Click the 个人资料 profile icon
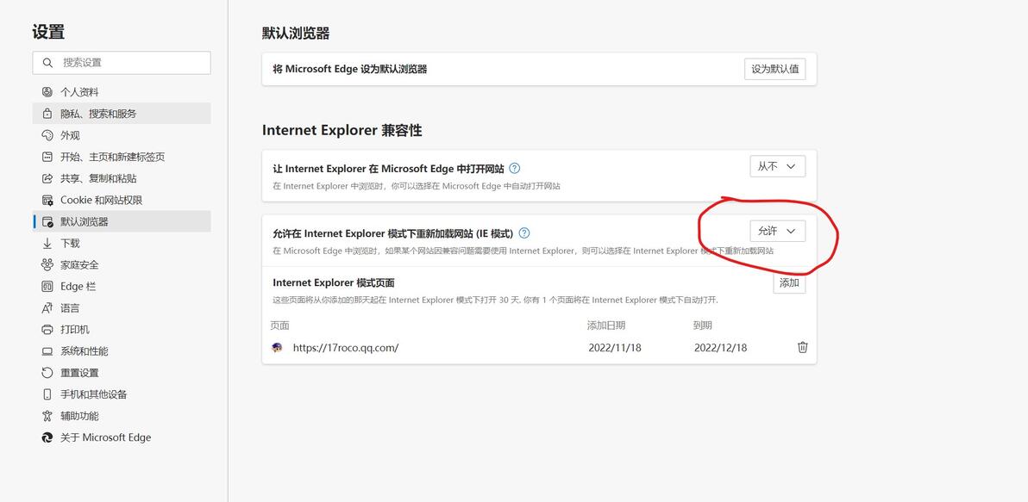The width and height of the screenshot is (1028, 502). click(47, 92)
